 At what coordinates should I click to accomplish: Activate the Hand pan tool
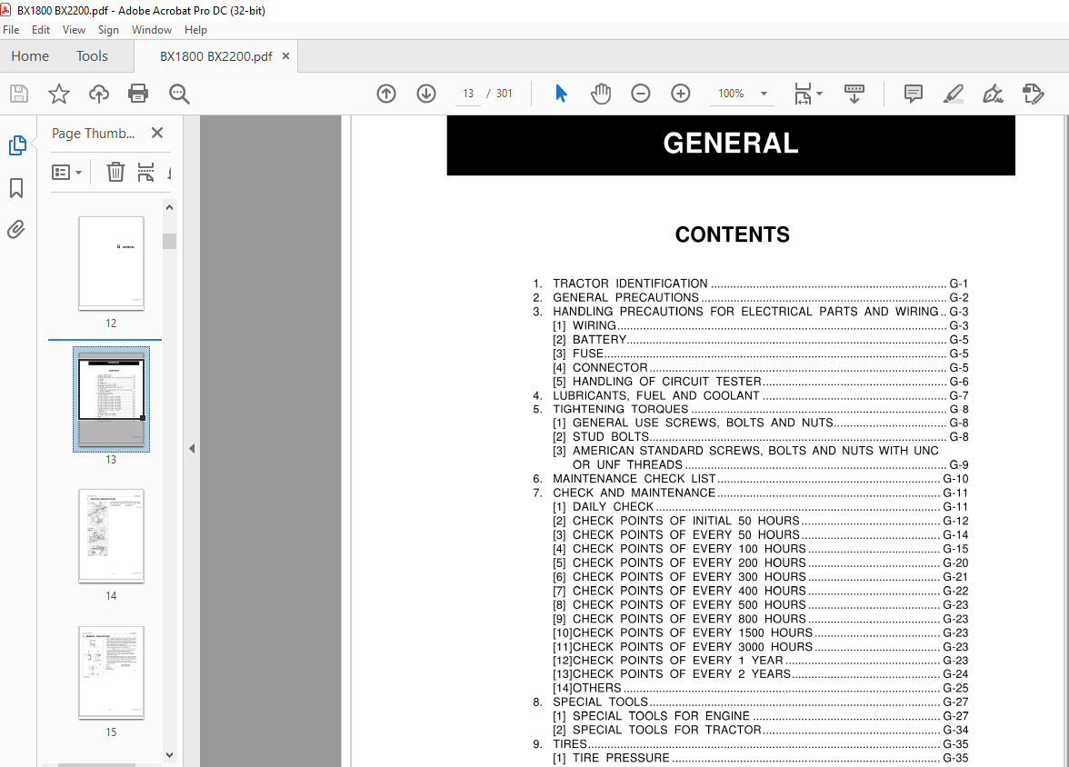pos(601,94)
